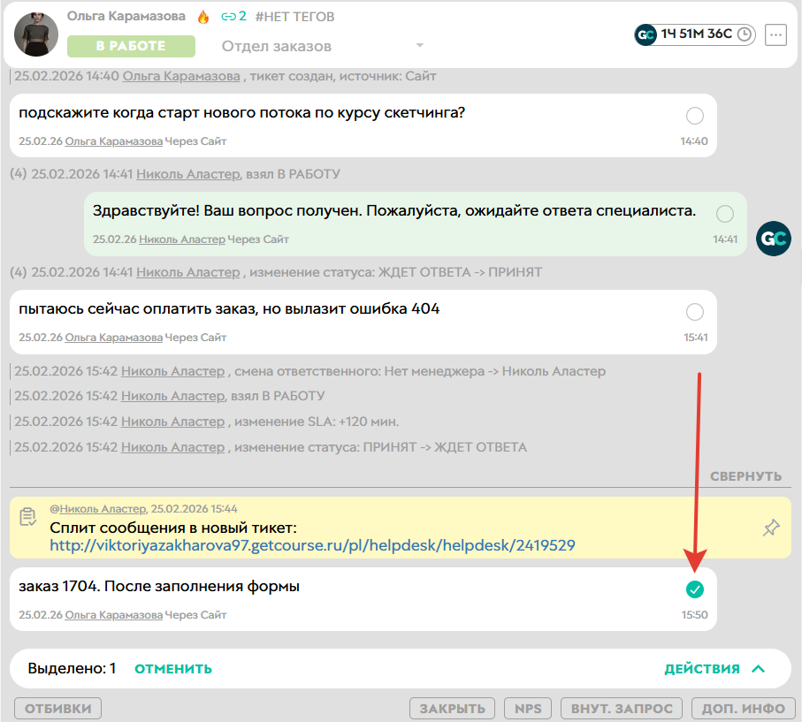This screenshot has height=722, width=802.
Task: Click the В РАБОТЕ status button
Action: (x=131, y=46)
